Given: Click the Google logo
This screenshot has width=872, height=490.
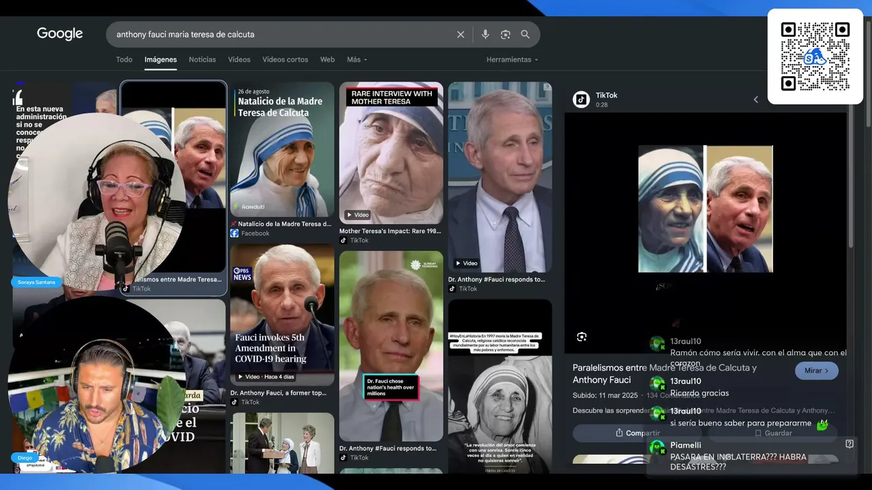Looking at the screenshot, I should [x=60, y=34].
